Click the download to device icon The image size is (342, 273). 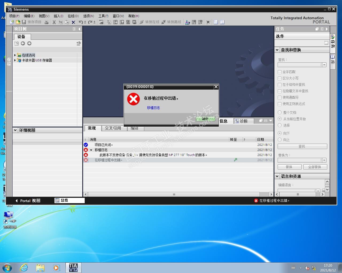pyautogui.click(x=115, y=22)
